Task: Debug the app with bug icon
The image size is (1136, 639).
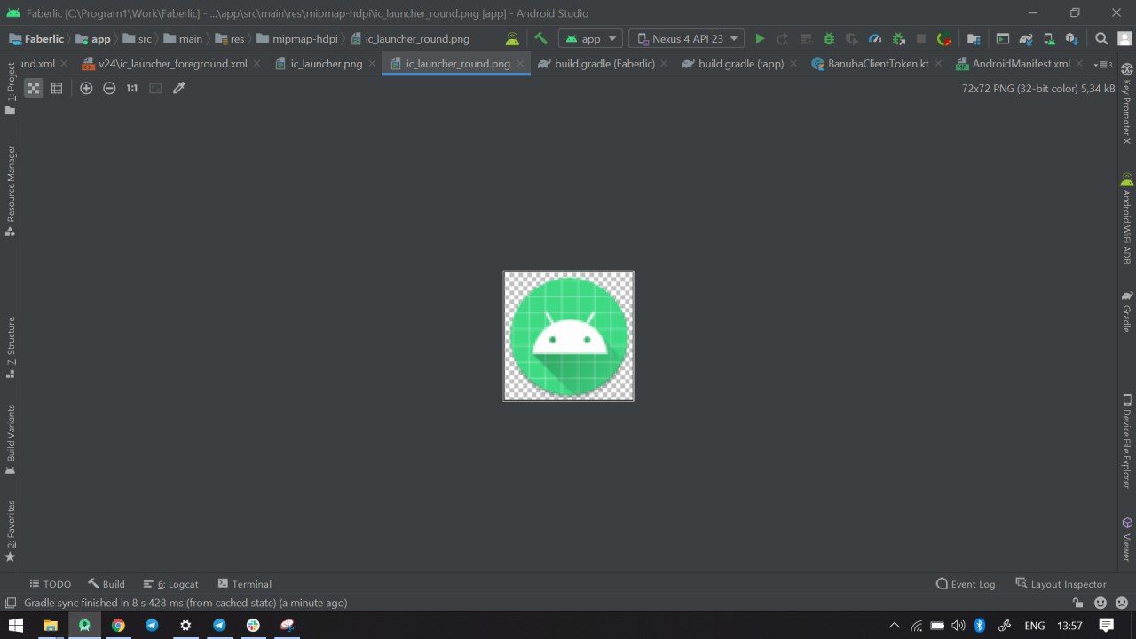Action: (829, 38)
